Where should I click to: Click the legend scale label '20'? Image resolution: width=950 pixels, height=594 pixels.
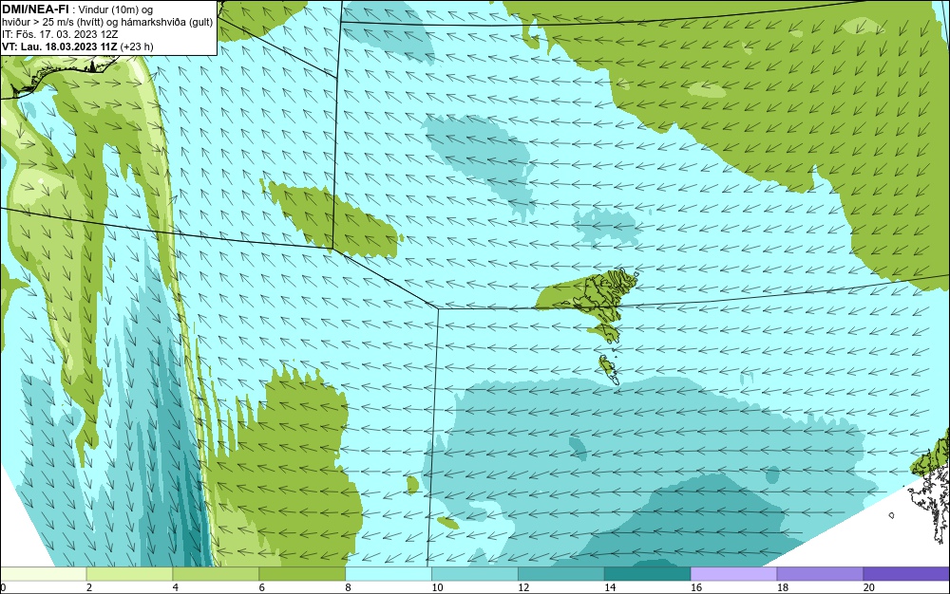point(869,587)
